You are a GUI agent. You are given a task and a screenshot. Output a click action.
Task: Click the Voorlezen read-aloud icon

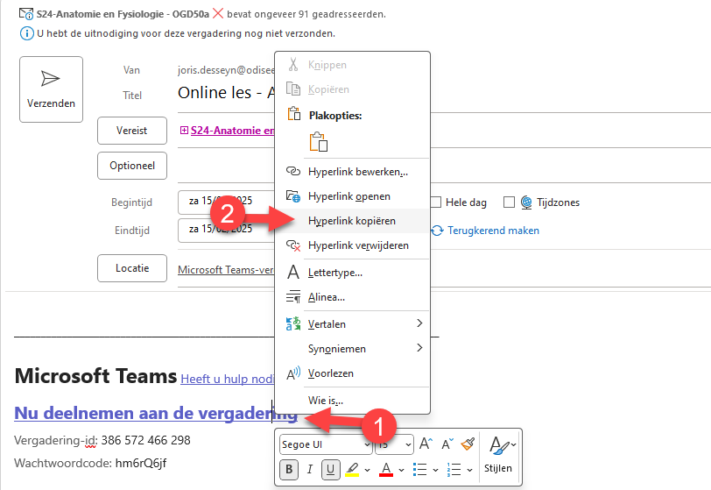pyautogui.click(x=293, y=373)
